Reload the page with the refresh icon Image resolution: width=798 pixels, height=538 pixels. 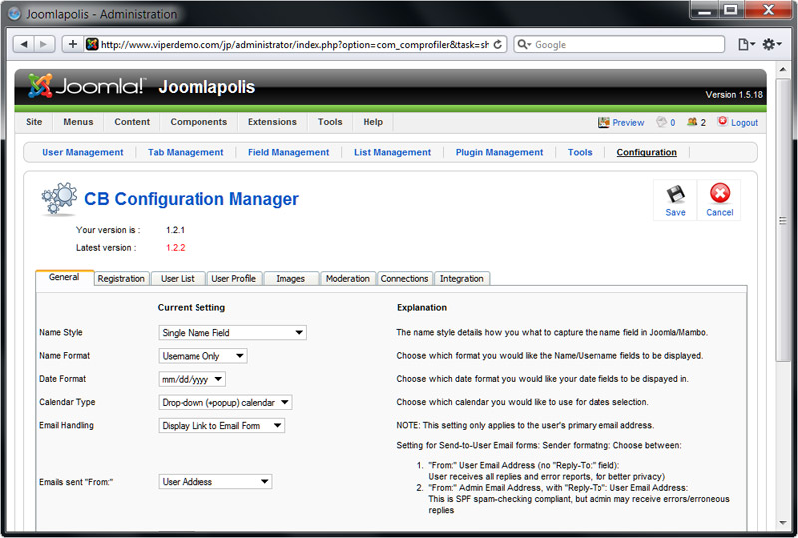497,44
